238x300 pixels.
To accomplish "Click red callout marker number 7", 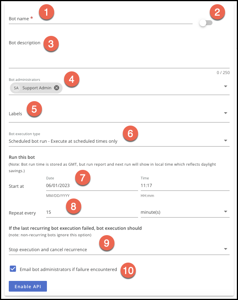I will pos(82,179).
